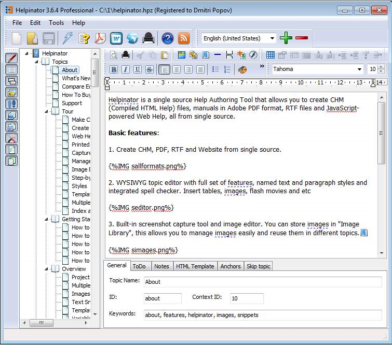Switch to the HTML Template tab
Image resolution: width=392 pixels, height=345 pixels.
[195, 266]
